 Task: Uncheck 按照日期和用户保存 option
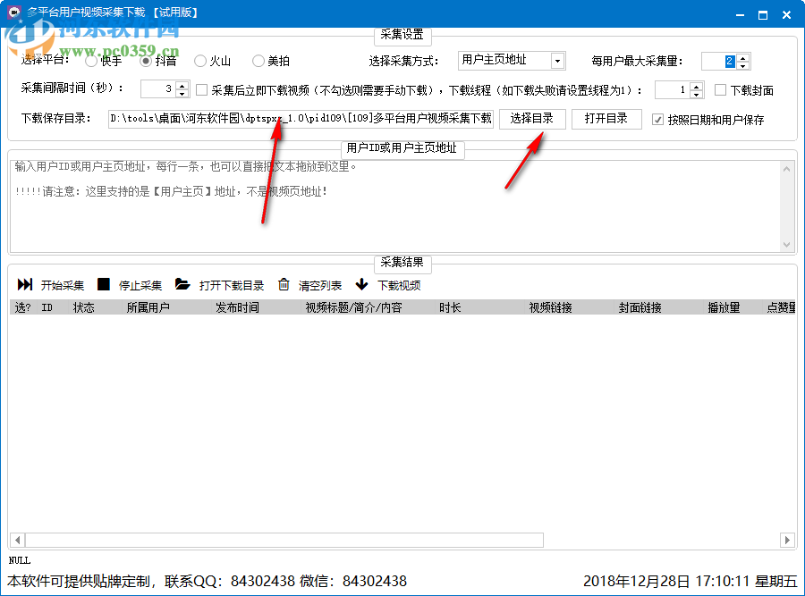pos(658,118)
